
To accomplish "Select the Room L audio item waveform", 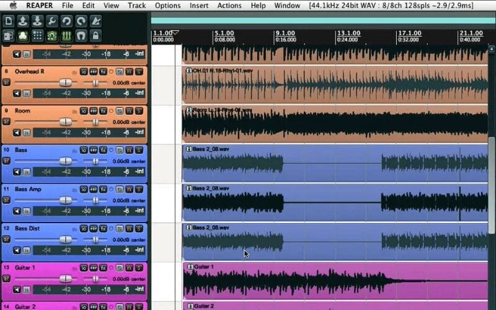I will 335,125.
